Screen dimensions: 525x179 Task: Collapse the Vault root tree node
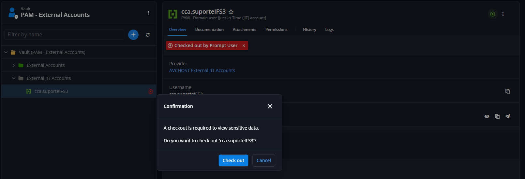coord(6,52)
